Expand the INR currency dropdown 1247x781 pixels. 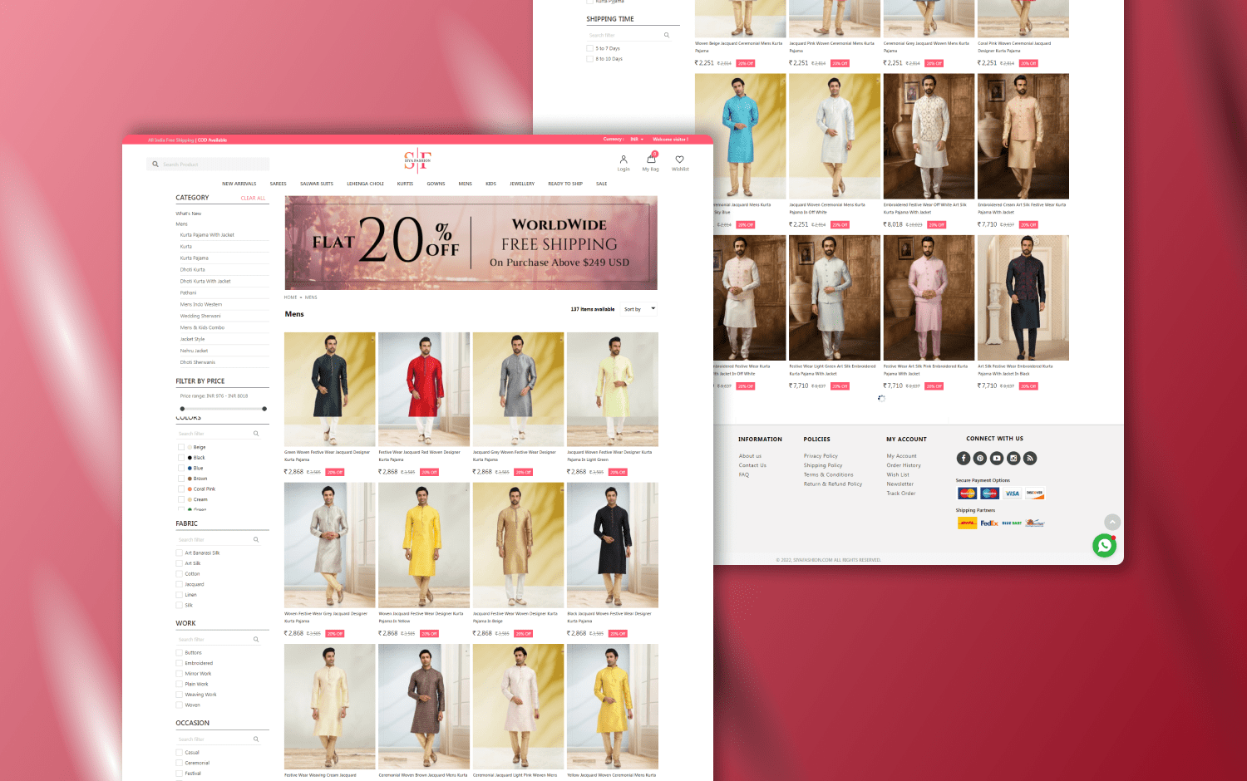[x=637, y=140]
